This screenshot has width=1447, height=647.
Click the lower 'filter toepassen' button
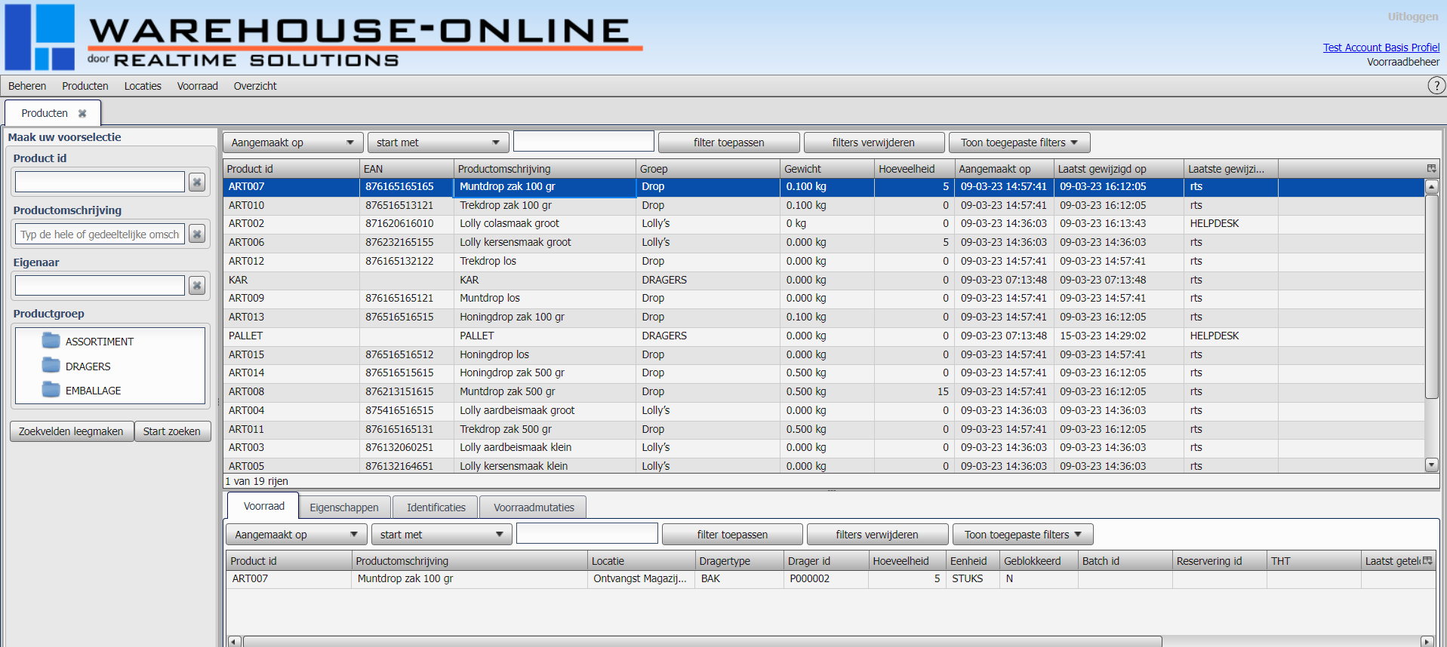(732, 535)
